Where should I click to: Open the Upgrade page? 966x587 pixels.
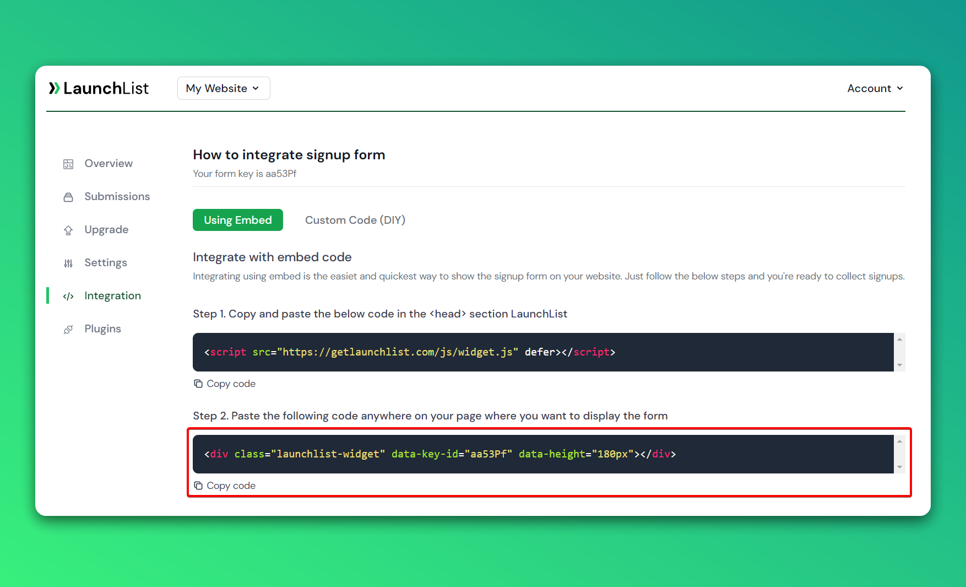click(x=106, y=229)
